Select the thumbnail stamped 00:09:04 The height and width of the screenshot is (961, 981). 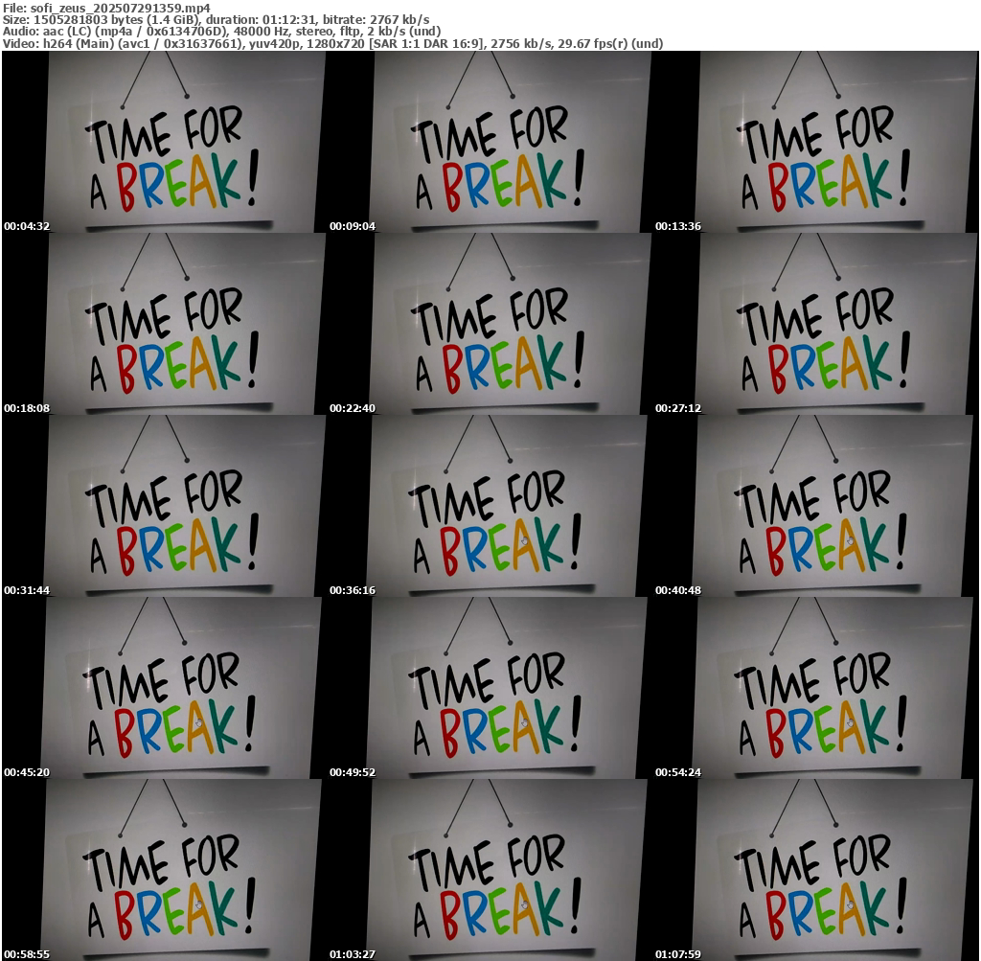[490, 142]
